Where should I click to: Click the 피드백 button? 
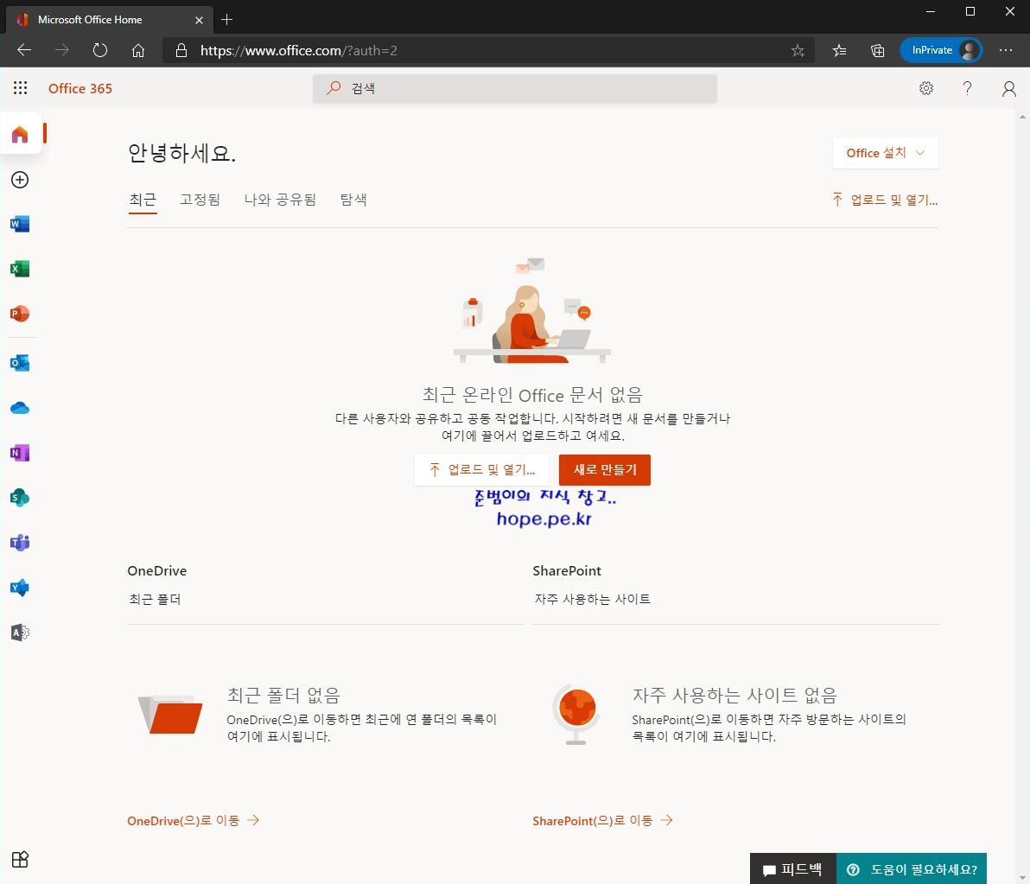(x=793, y=869)
